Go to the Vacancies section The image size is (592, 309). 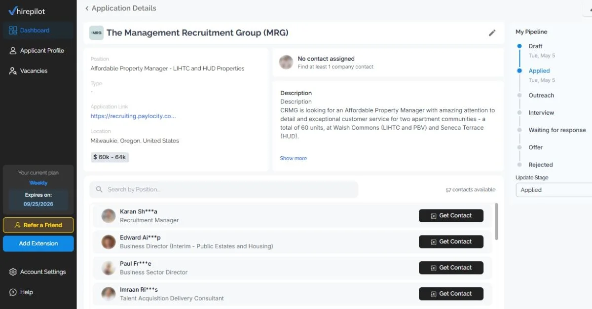coord(38,71)
